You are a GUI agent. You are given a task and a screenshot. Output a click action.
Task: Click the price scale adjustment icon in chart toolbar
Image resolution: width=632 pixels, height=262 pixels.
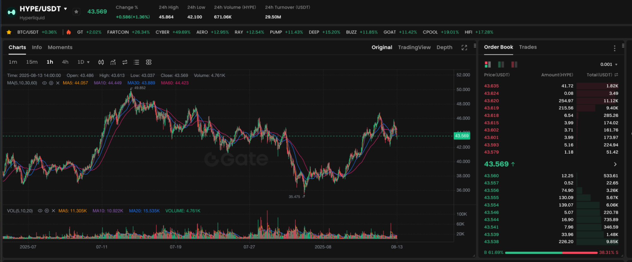click(149, 62)
